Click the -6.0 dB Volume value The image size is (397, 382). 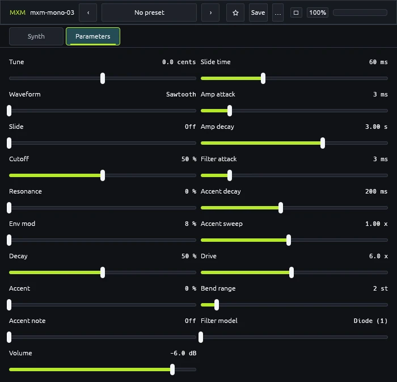(x=184, y=354)
